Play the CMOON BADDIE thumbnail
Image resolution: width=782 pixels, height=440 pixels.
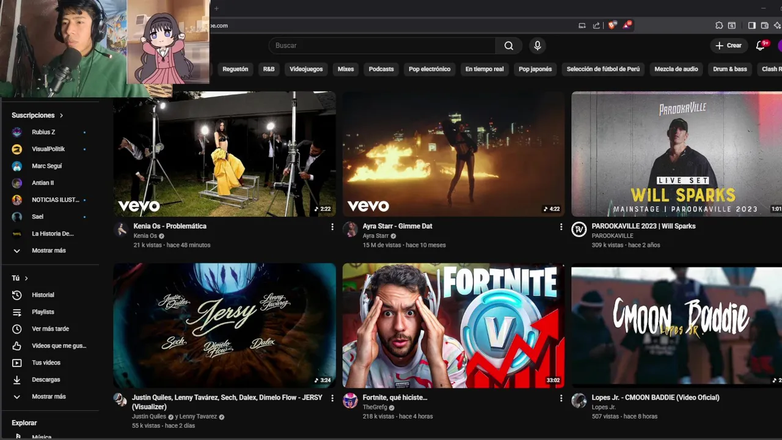coord(676,326)
